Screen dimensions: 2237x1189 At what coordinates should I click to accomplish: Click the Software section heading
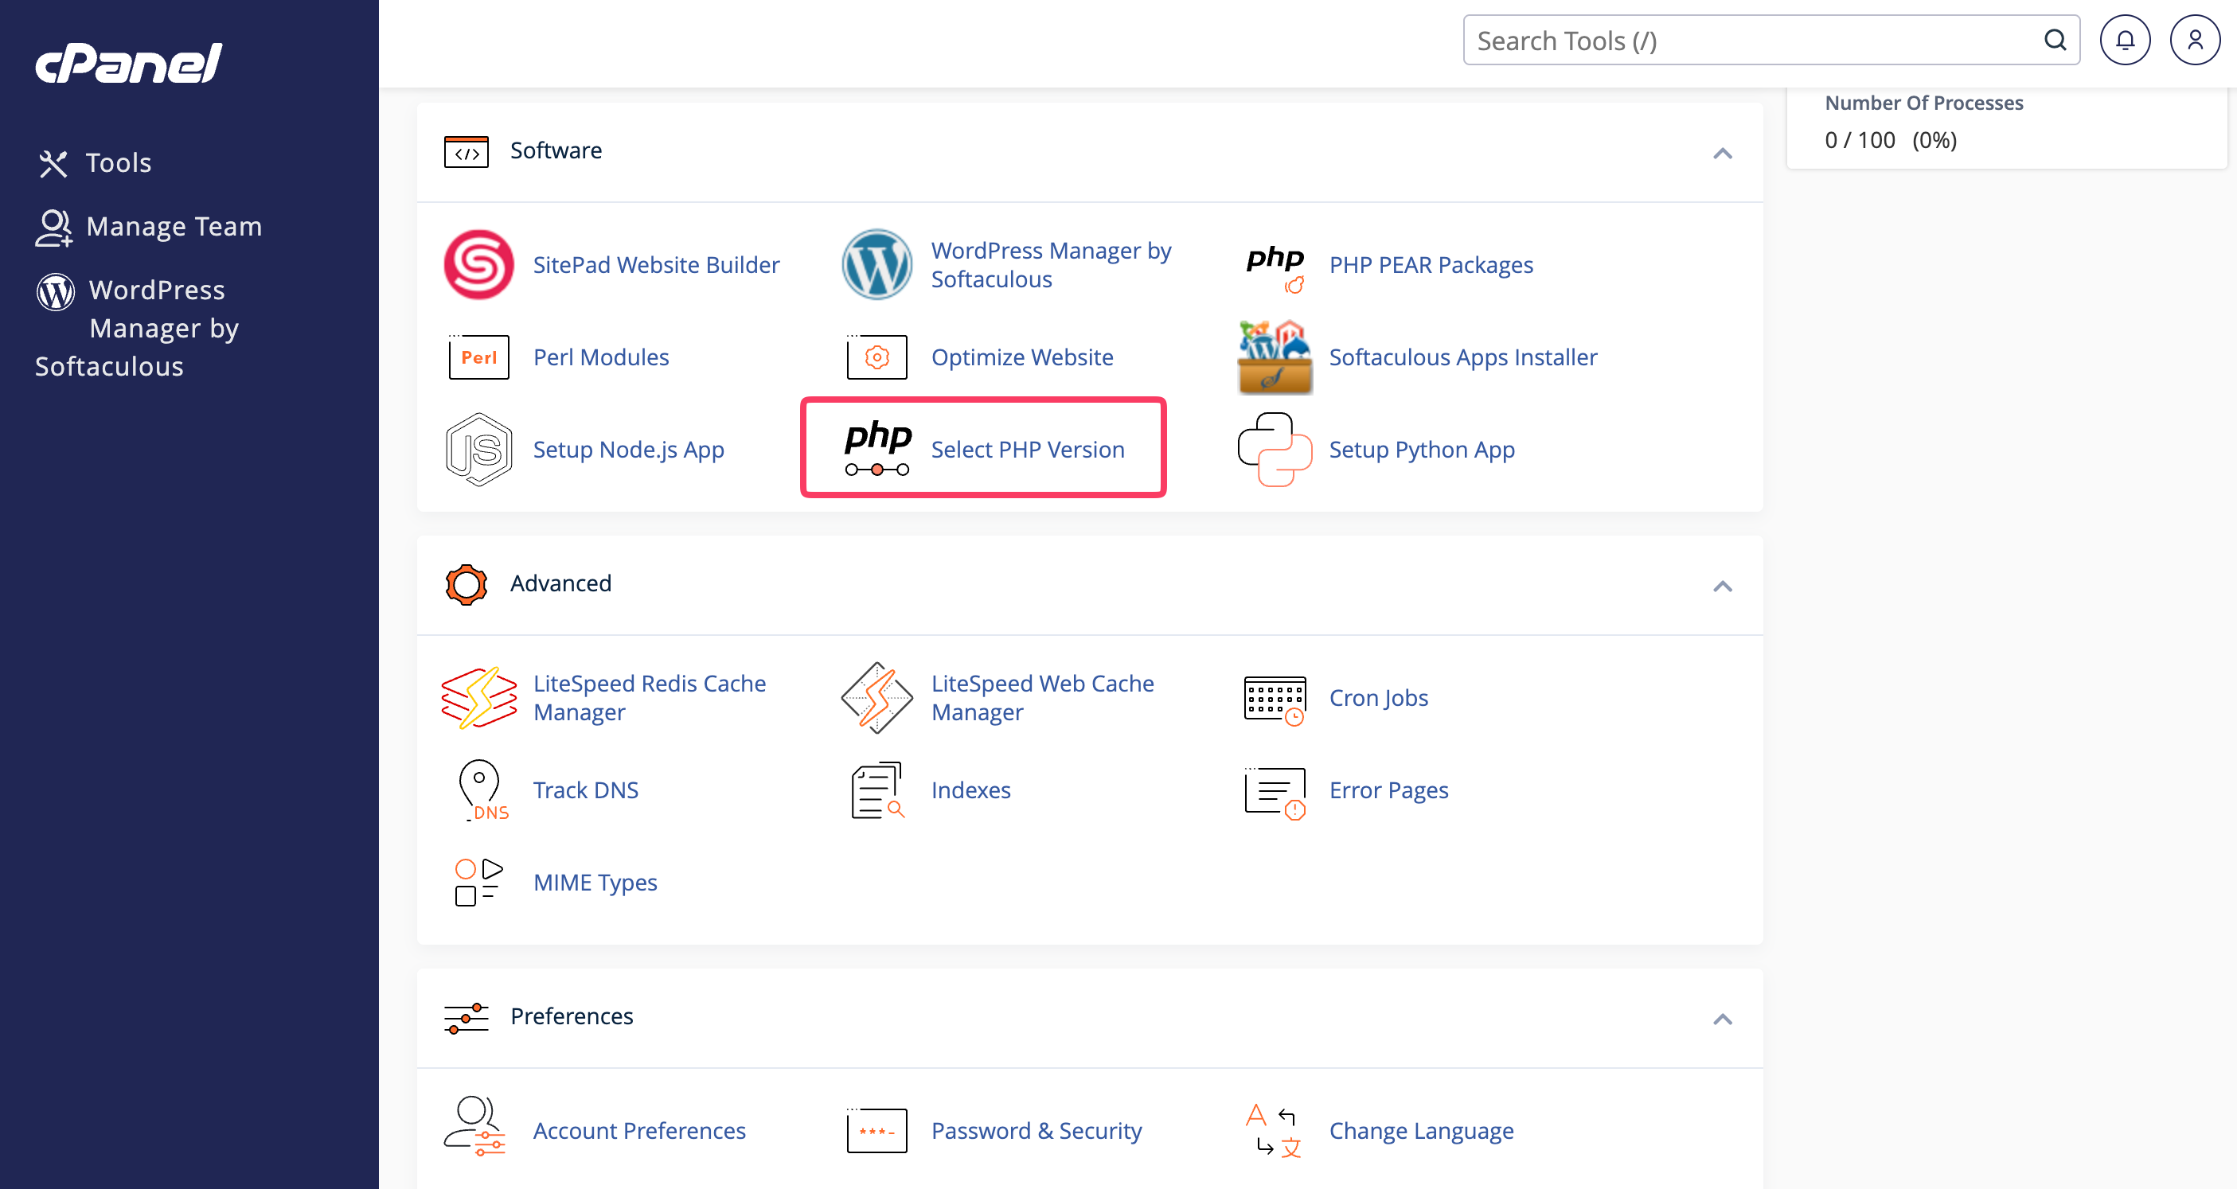556,151
